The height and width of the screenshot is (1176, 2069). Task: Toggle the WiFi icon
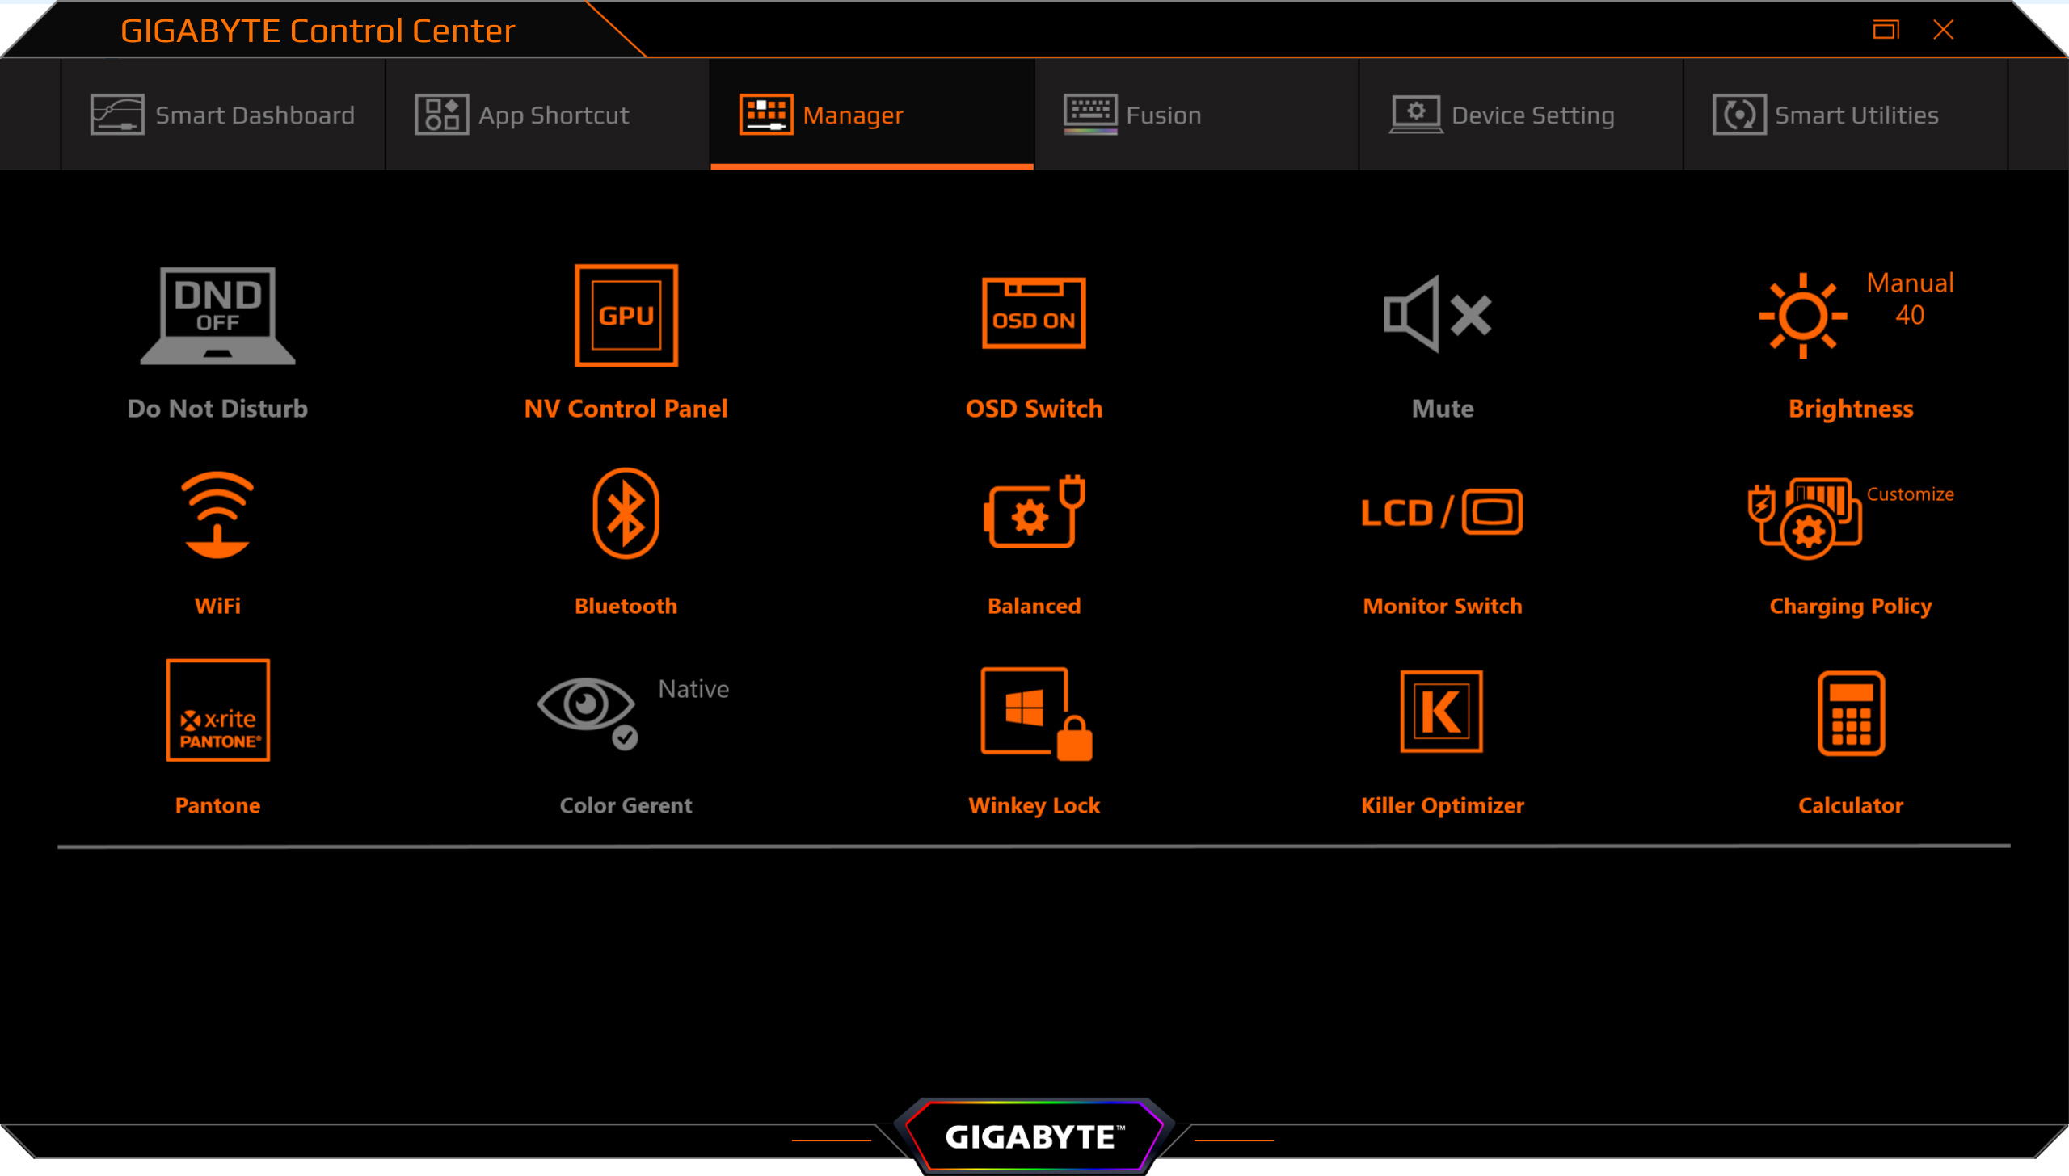217,515
